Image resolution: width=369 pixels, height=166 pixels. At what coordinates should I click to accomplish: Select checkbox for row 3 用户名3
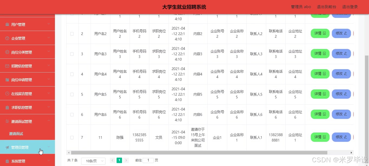coord(72,54)
